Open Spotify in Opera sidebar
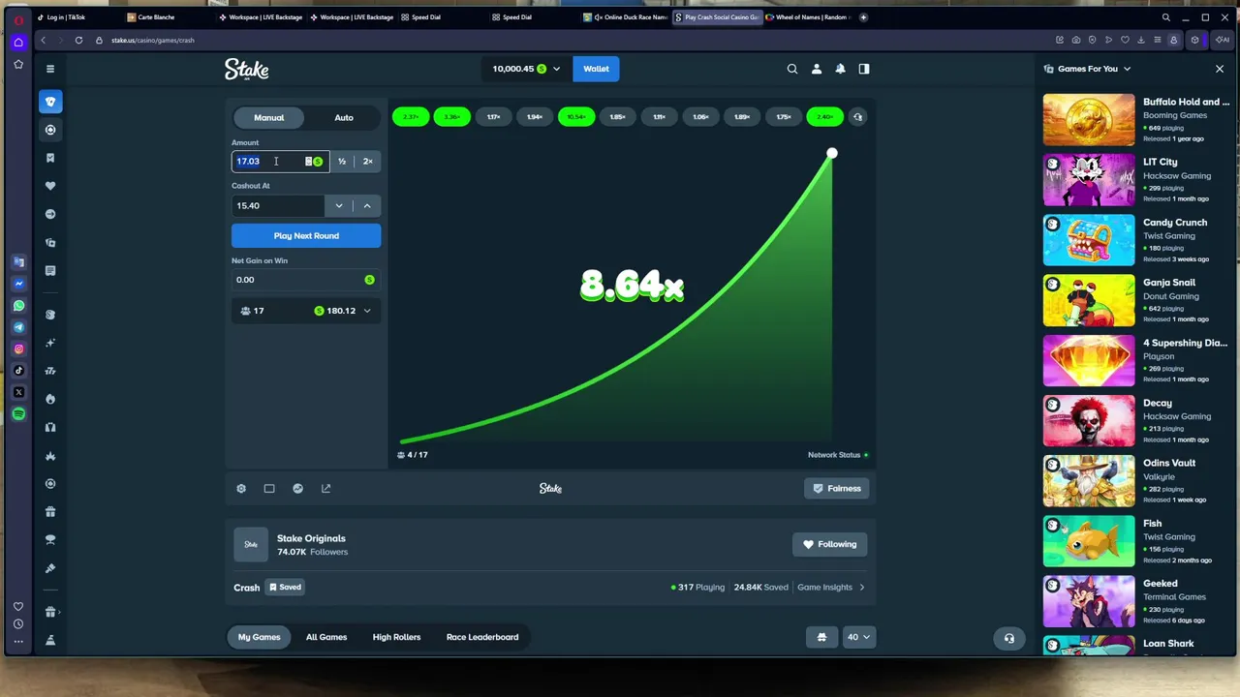The image size is (1240, 697). (x=18, y=414)
